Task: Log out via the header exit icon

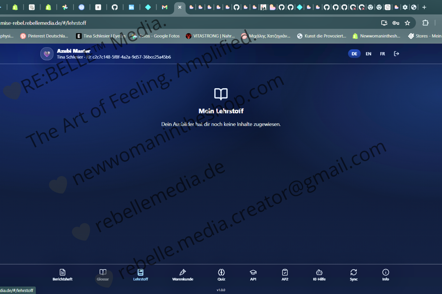Action: [396, 53]
